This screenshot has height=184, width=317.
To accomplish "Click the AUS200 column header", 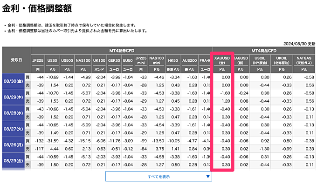I will (189, 60).
